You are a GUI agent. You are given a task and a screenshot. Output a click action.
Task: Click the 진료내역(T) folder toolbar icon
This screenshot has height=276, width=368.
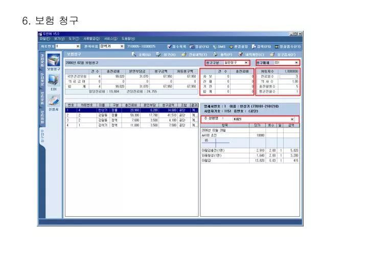click(x=183, y=55)
